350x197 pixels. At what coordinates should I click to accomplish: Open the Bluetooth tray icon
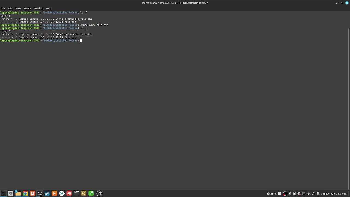(x=290, y=194)
